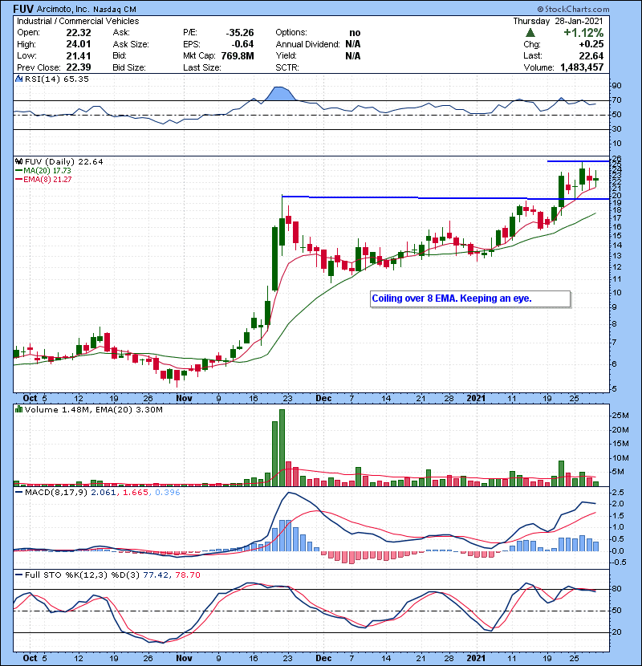Click the company name Arcimoto, Inc.
The image size is (642, 666).
coord(63,9)
